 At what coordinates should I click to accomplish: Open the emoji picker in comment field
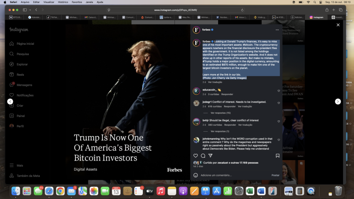point(196,175)
